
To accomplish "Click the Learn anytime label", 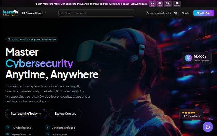I will [59, 134].
